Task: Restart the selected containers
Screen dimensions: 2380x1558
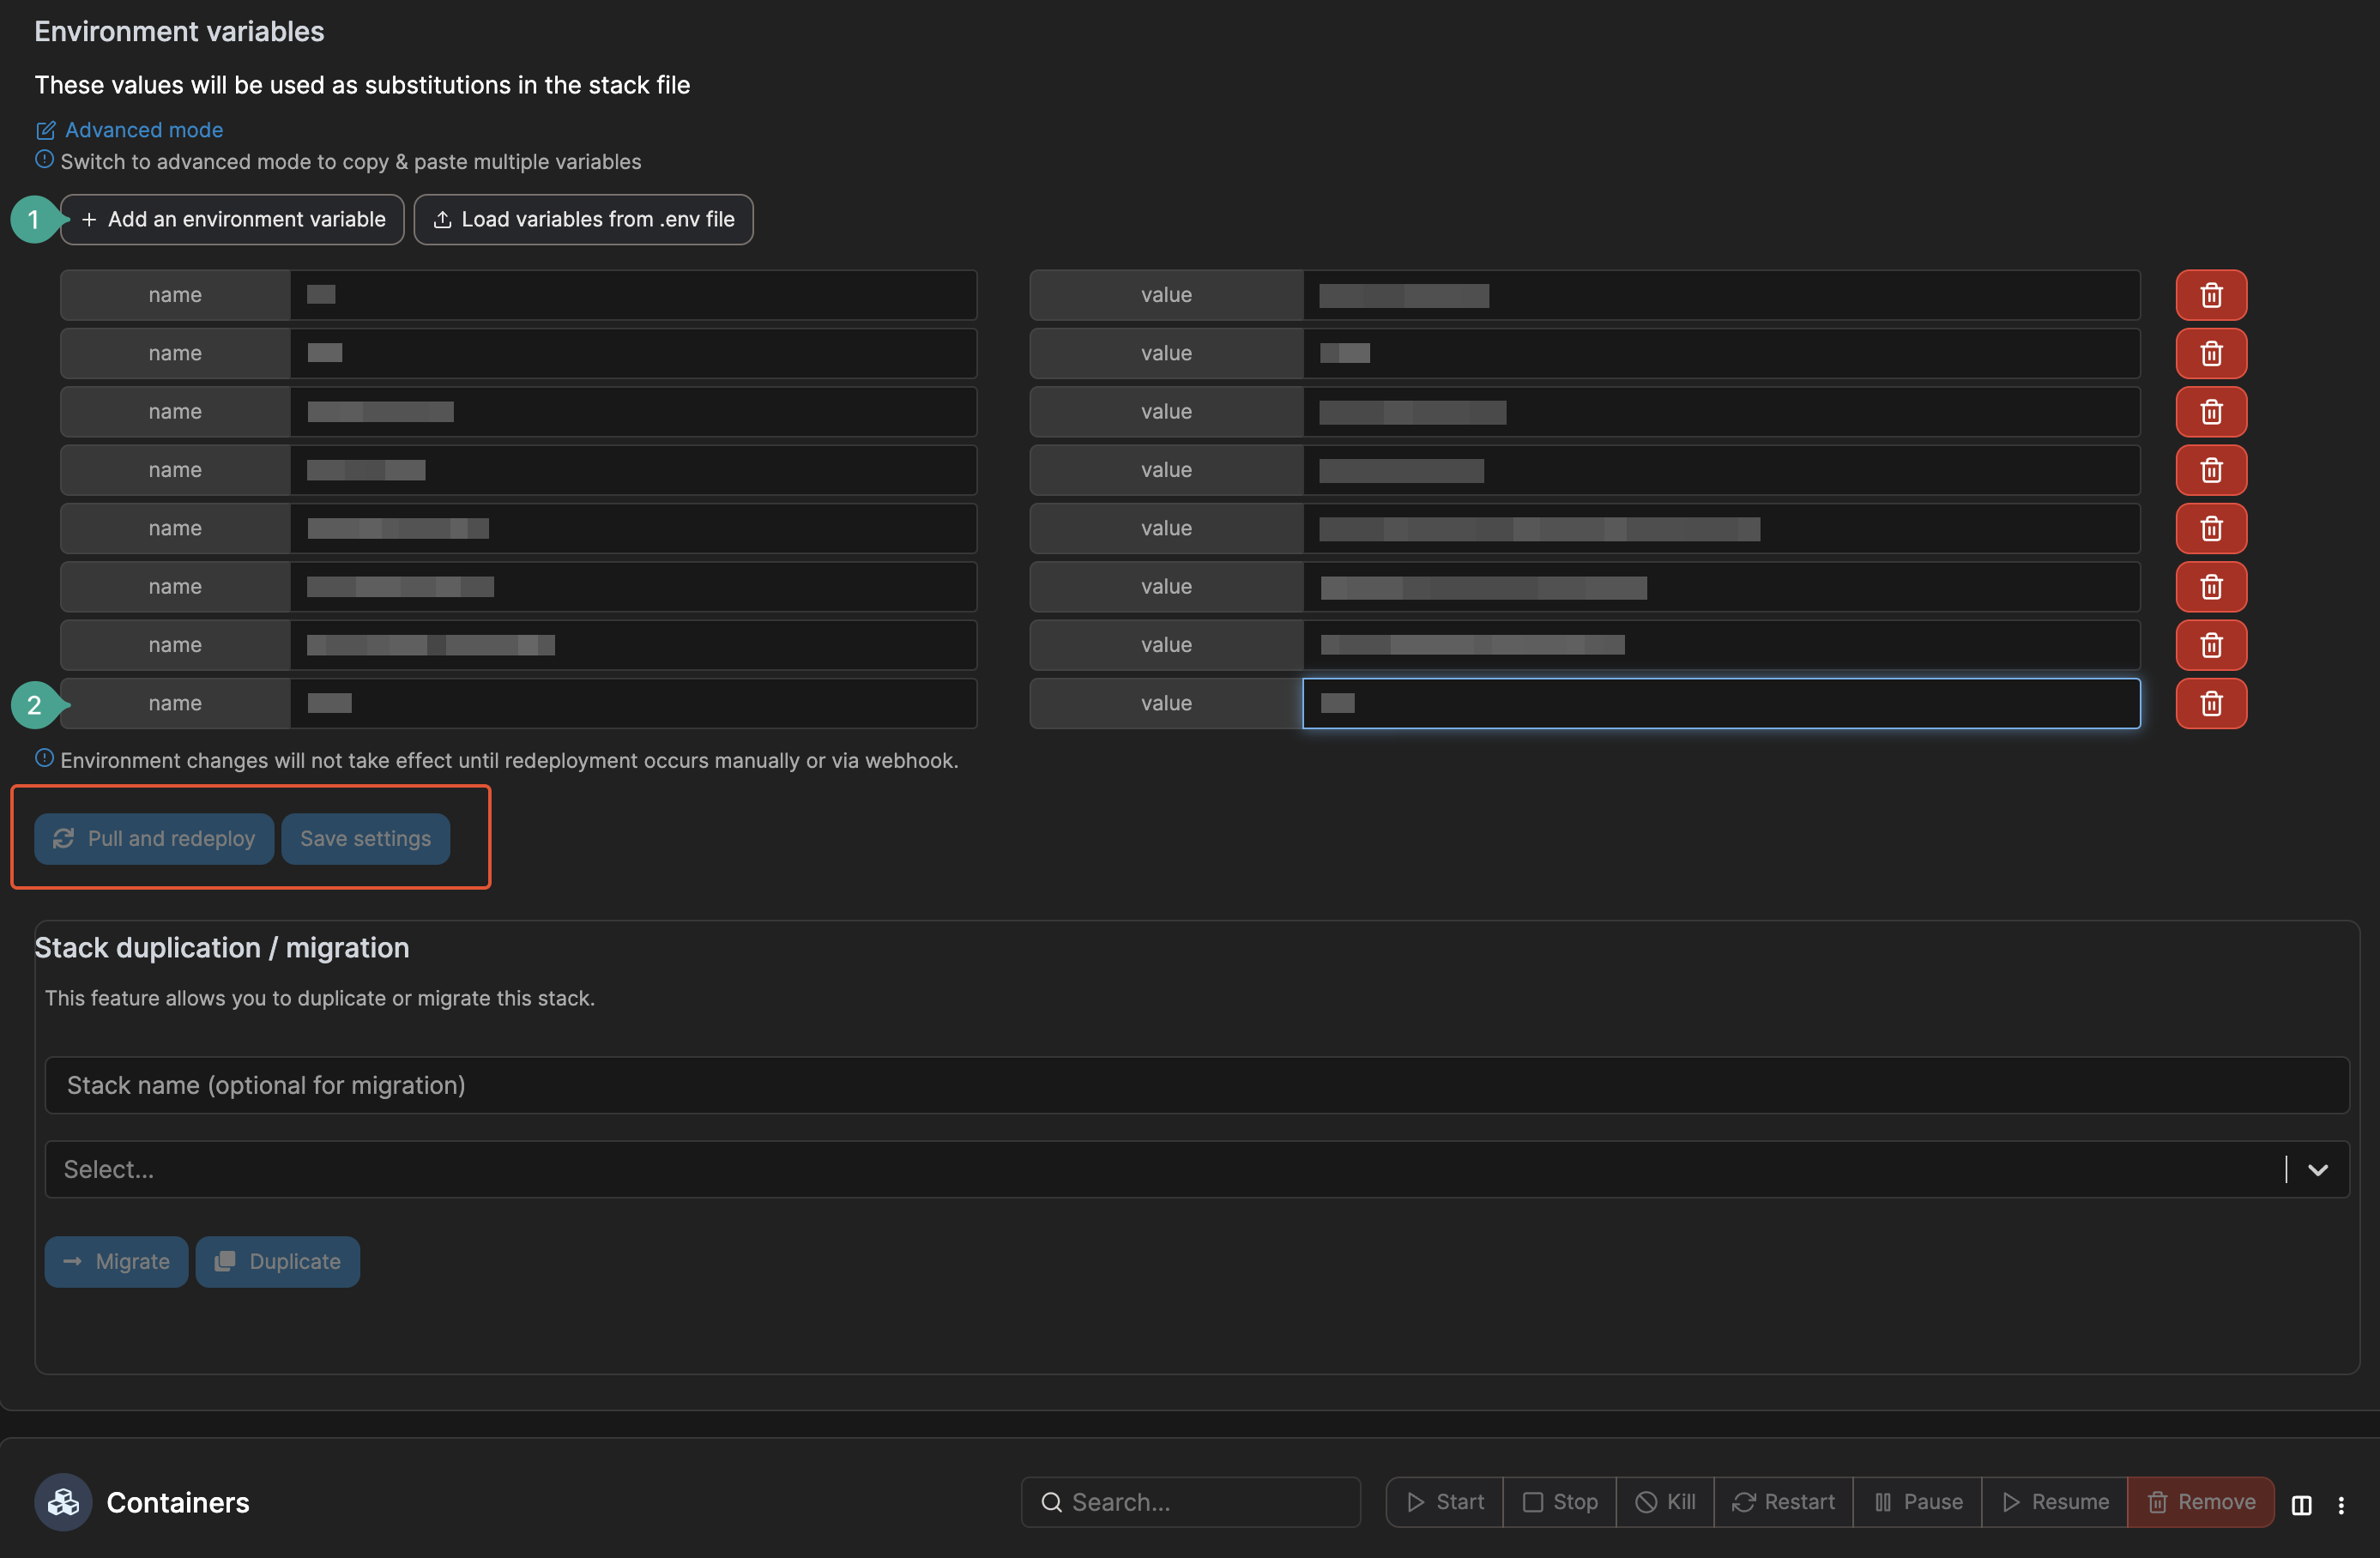Action: point(1783,1502)
